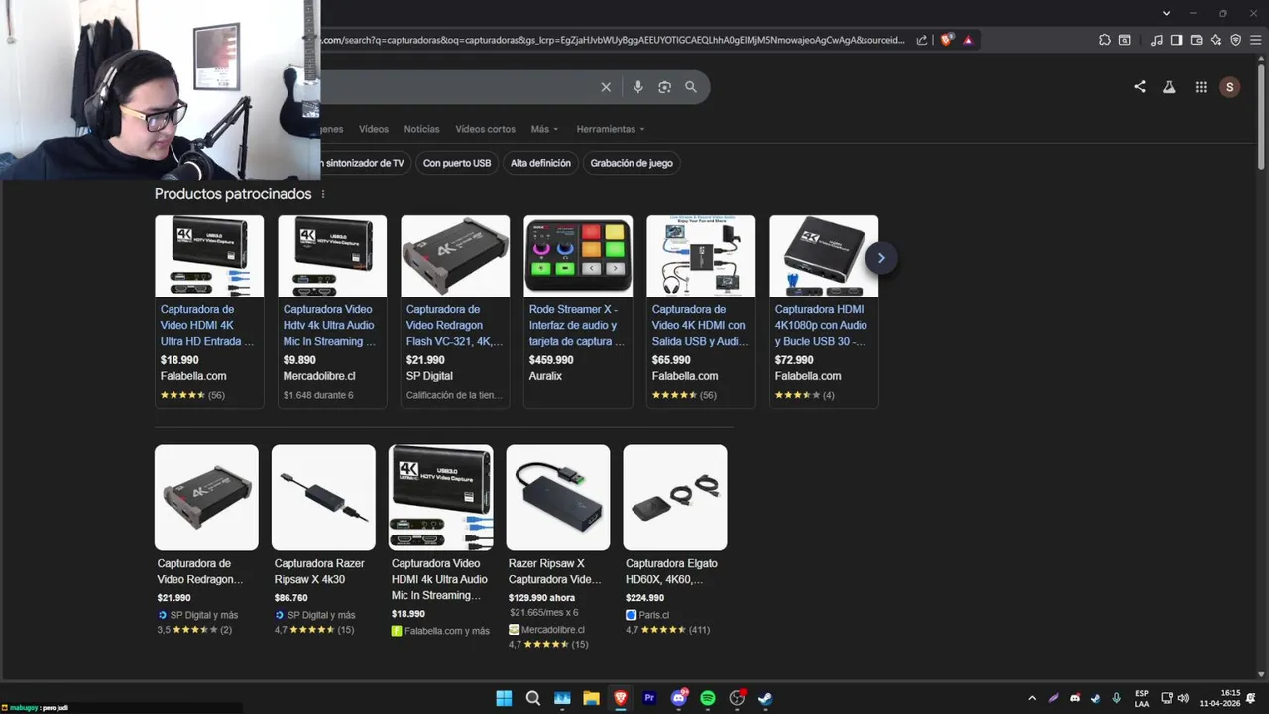Open Capturadora HDMI 4K1080p con Audio link
The width and height of the screenshot is (1269, 714).
click(x=822, y=325)
